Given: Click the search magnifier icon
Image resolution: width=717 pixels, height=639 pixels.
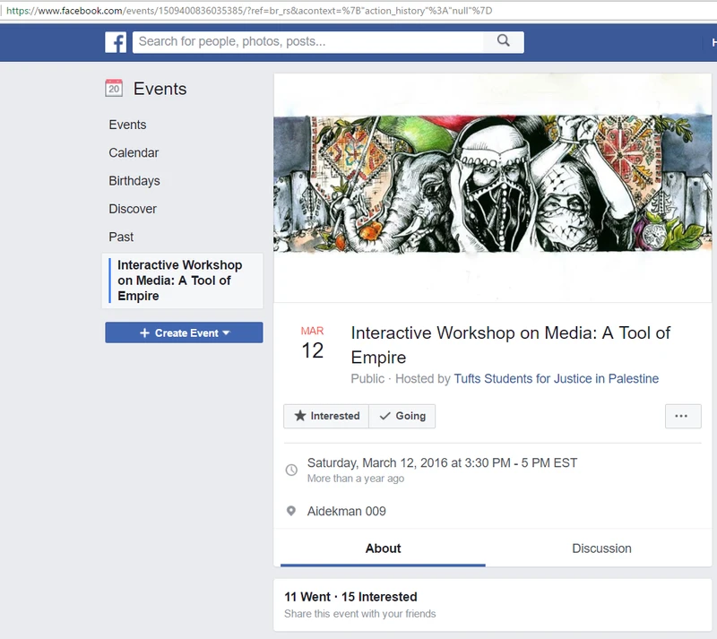Looking at the screenshot, I should 504,40.
